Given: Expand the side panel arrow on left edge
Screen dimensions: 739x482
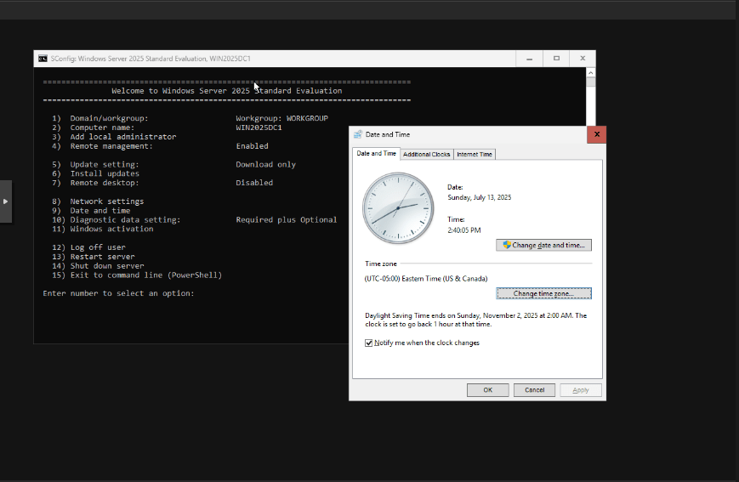Looking at the screenshot, I should click(6, 201).
